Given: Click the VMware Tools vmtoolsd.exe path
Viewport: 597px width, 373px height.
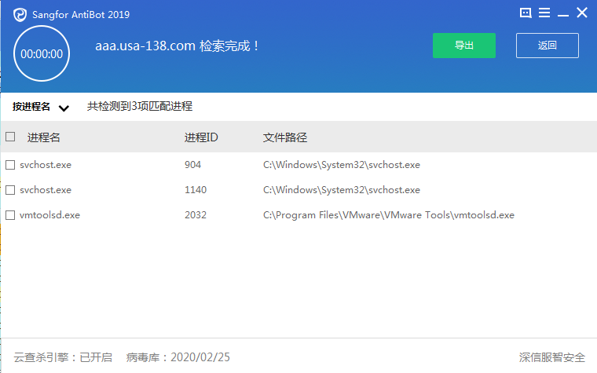Looking at the screenshot, I should [388, 215].
